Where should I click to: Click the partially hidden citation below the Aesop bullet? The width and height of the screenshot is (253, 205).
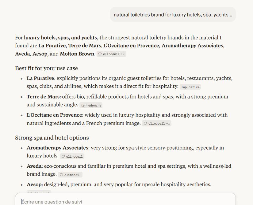39,192
